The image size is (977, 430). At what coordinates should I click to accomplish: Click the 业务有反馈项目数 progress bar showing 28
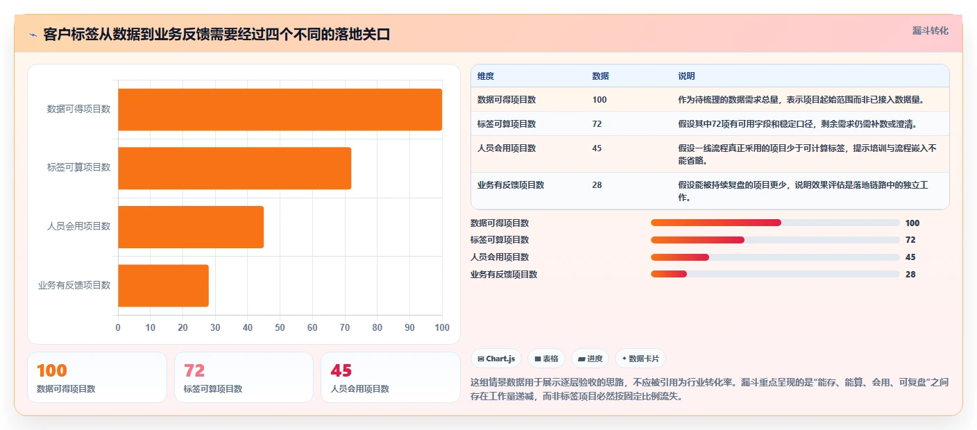tap(775, 274)
